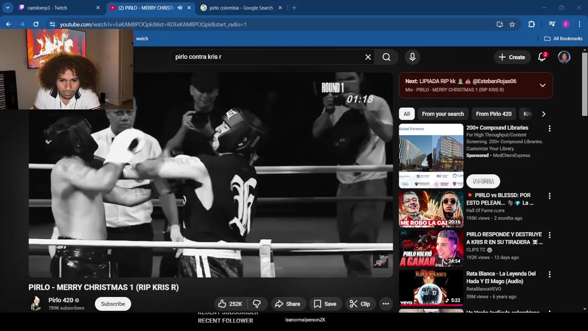
Task: Go back using the browser back arrow
Action: tap(8, 24)
